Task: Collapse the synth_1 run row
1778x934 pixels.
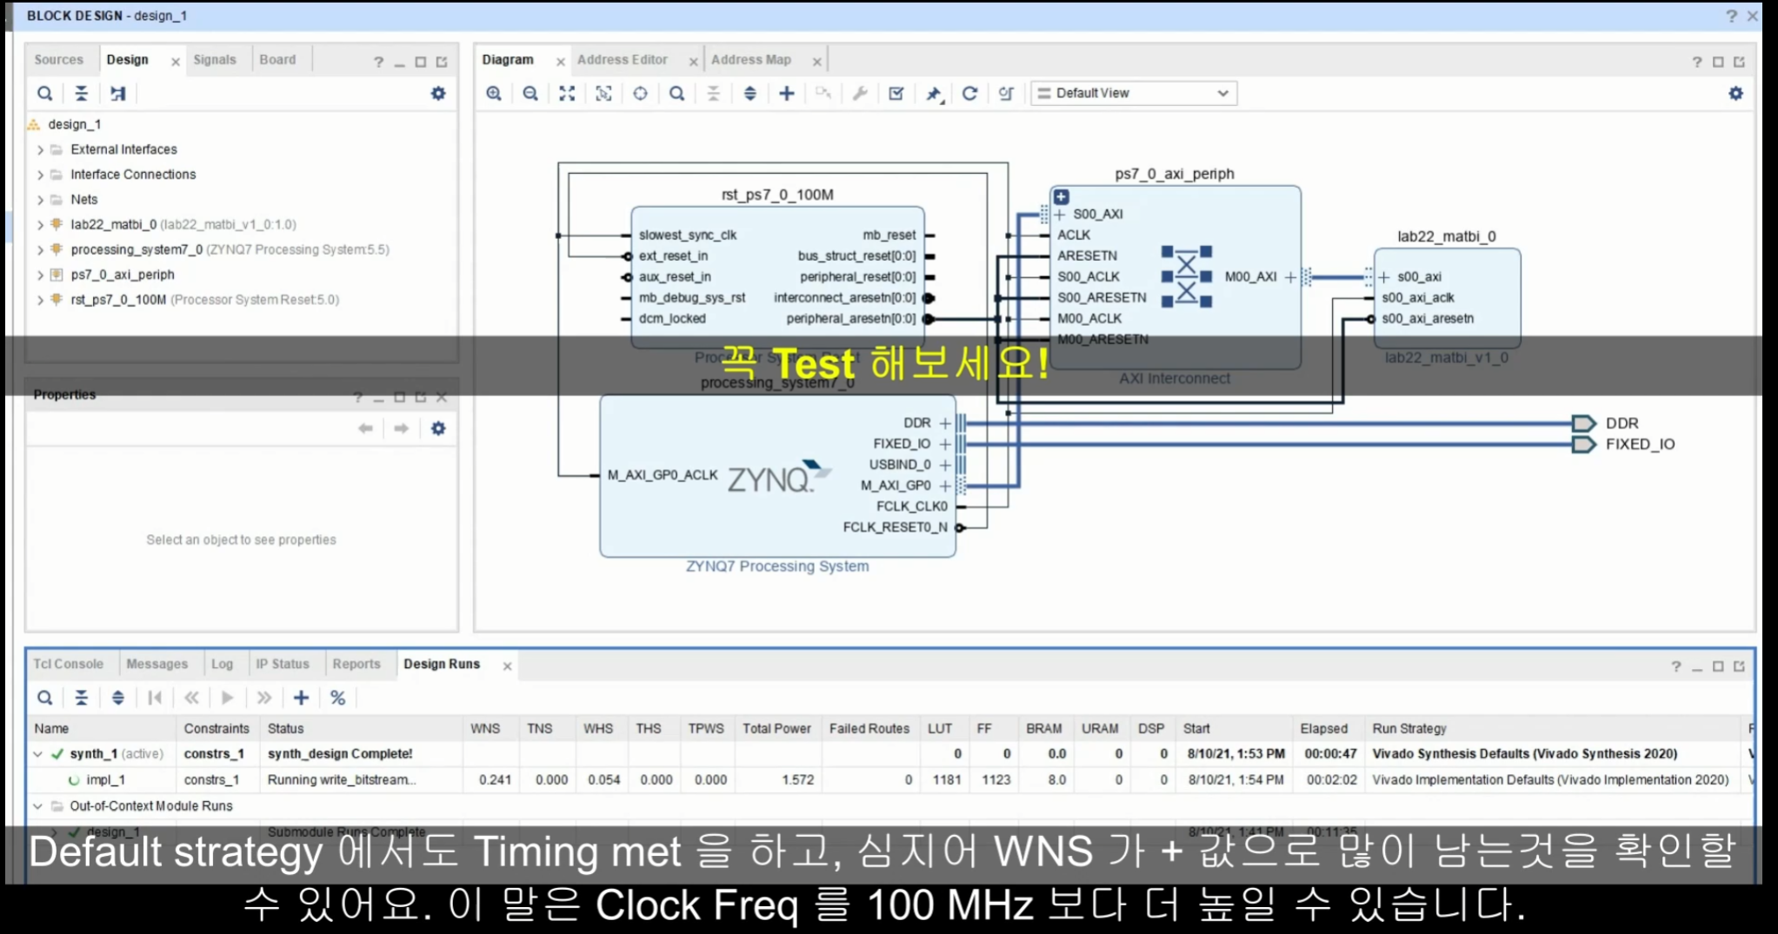Action: 38,754
